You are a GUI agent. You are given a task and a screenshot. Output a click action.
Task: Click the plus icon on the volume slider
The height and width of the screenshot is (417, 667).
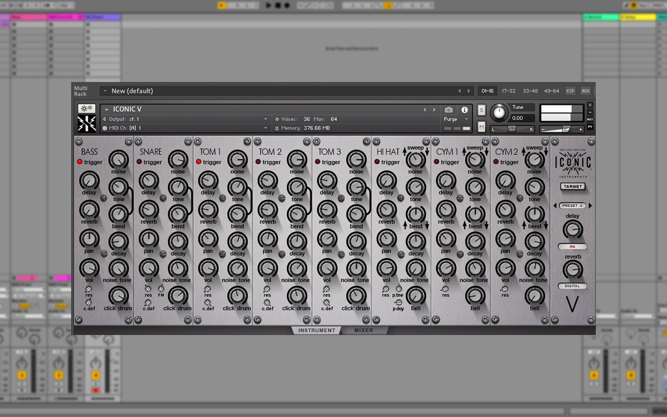pyautogui.click(x=580, y=129)
